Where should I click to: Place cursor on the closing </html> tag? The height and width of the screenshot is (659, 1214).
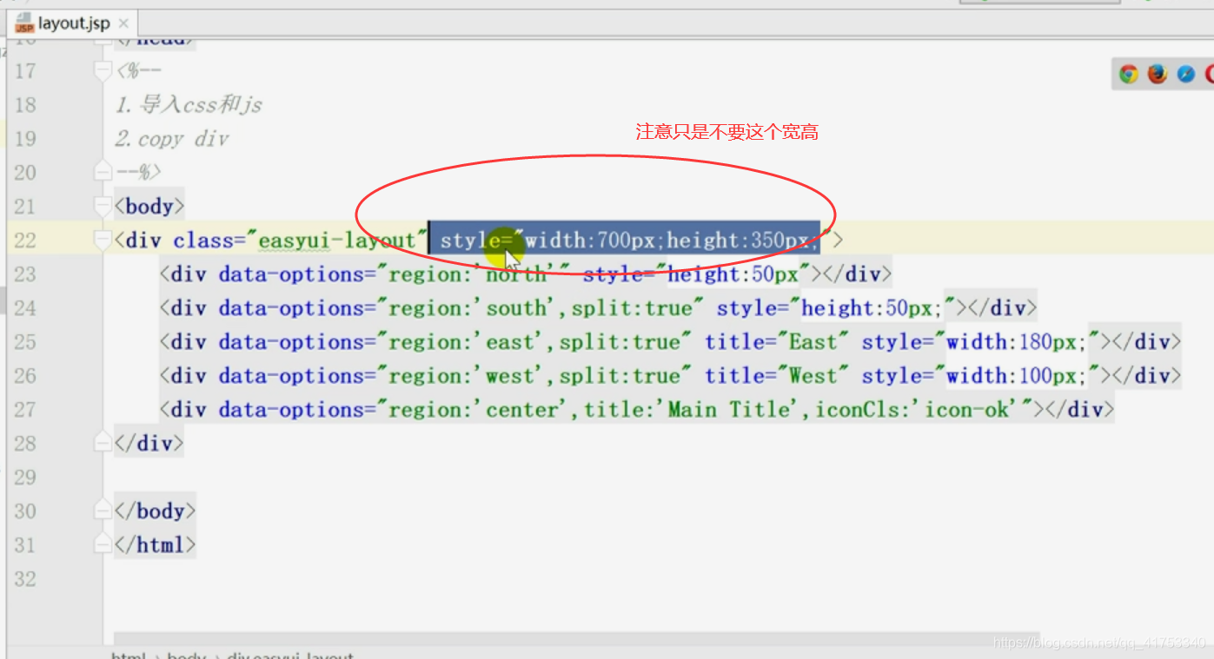click(x=155, y=544)
